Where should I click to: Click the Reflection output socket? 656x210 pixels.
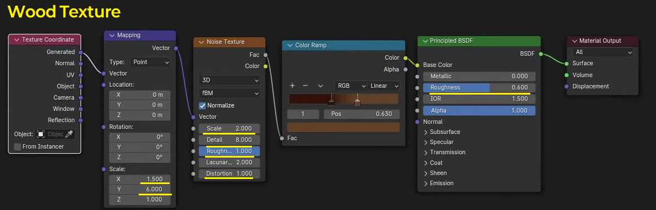pyautogui.click(x=81, y=120)
